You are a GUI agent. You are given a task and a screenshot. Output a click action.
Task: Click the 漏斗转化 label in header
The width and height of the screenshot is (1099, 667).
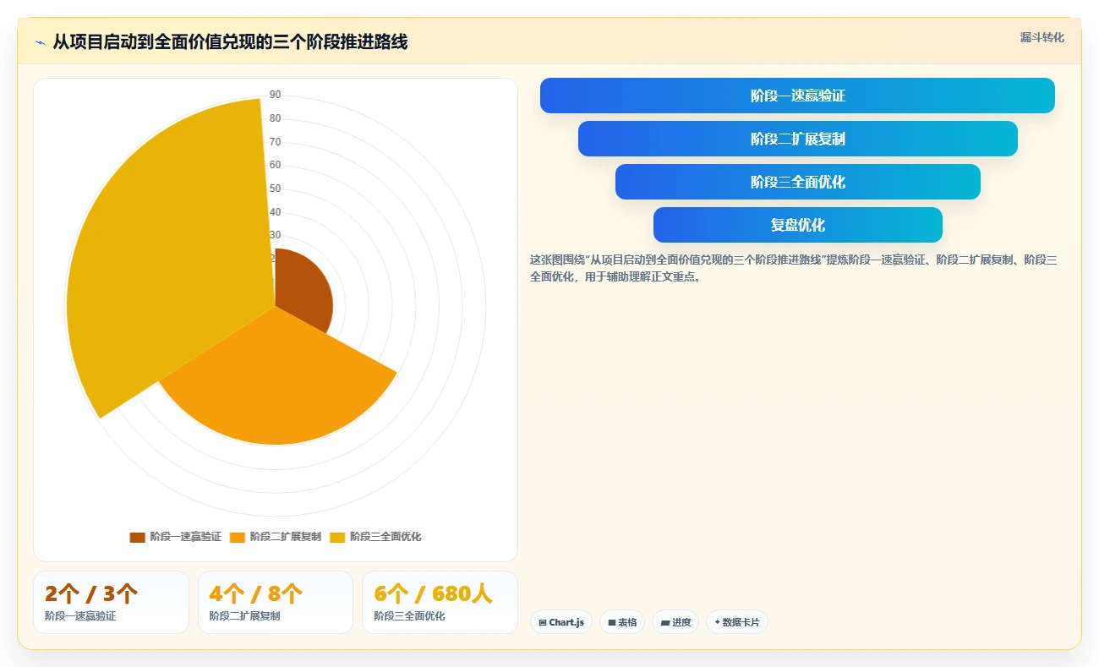(1042, 37)
